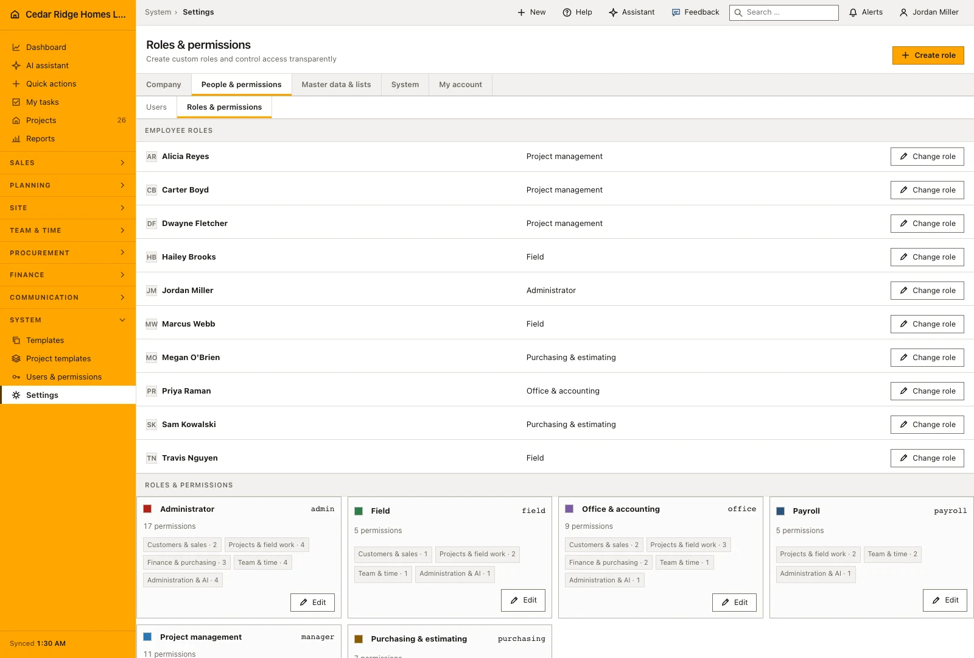The width and height of the screenshot is (974, 658).
Task: Click the Create role button
Action: click(928, 55)
